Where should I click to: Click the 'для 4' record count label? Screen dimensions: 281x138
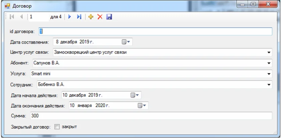[56, 17]
